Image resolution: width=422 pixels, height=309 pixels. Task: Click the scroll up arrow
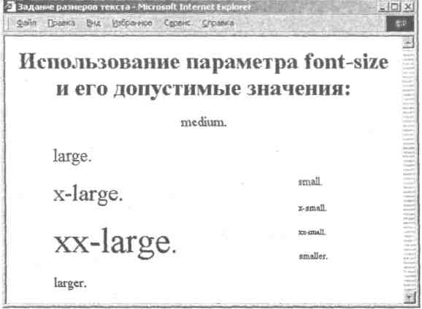pyautogui.click(x=408, y=43)
